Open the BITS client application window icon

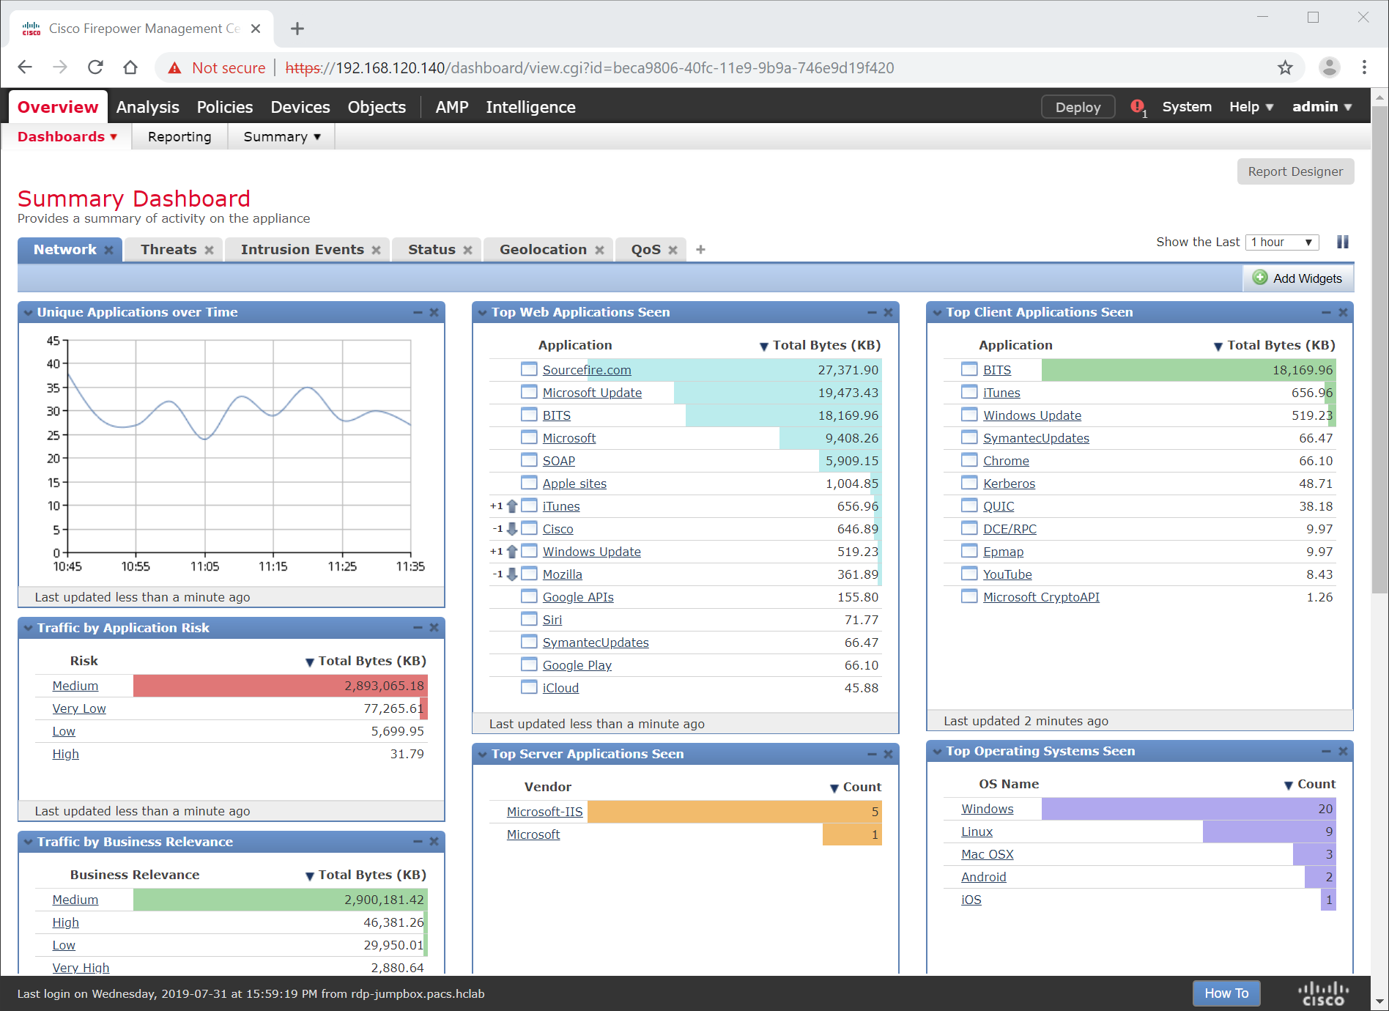[969, 369]
